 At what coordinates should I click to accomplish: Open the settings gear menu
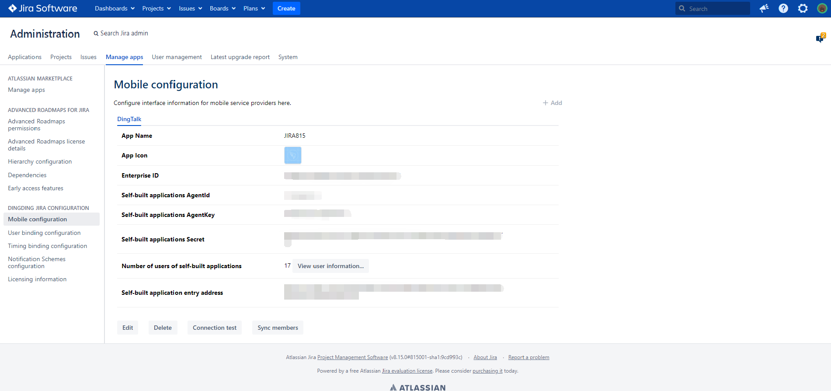pyautogui.click(x=803, y=8)
